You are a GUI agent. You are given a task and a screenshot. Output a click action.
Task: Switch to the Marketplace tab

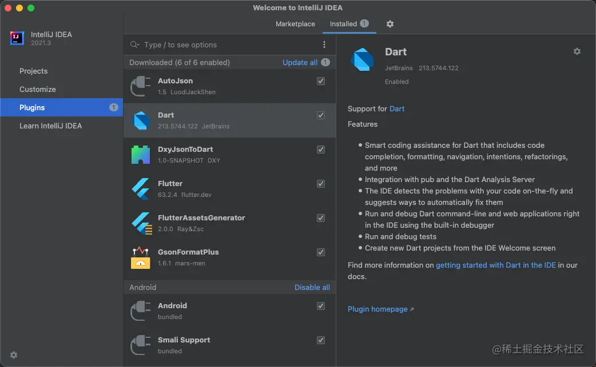(x=295, y=24)
